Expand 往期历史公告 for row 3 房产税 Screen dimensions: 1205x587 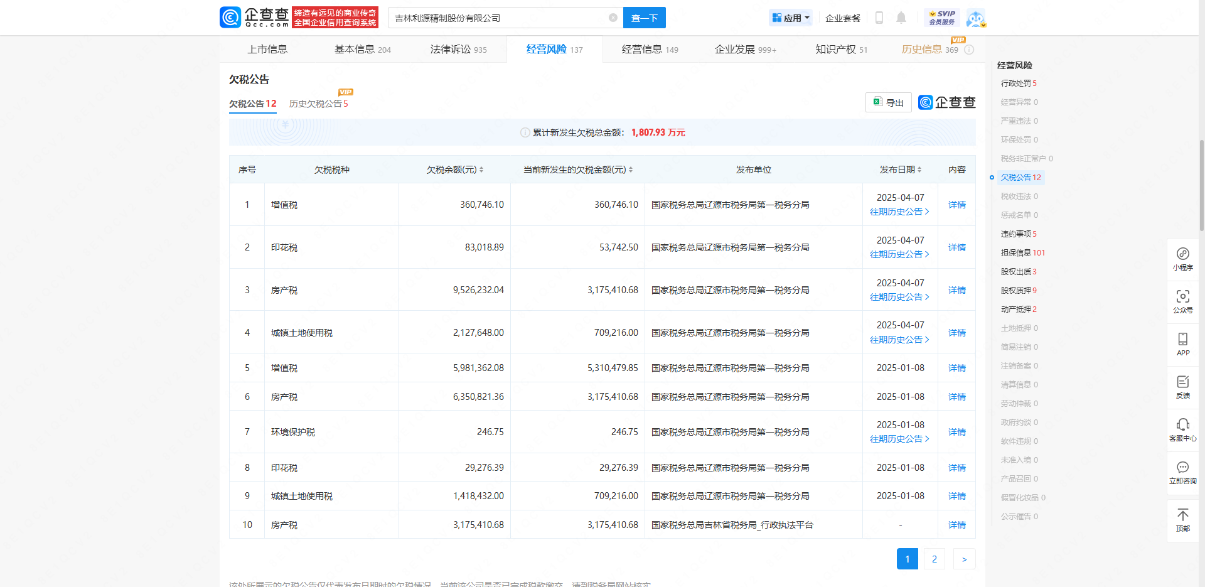point(900,298)
